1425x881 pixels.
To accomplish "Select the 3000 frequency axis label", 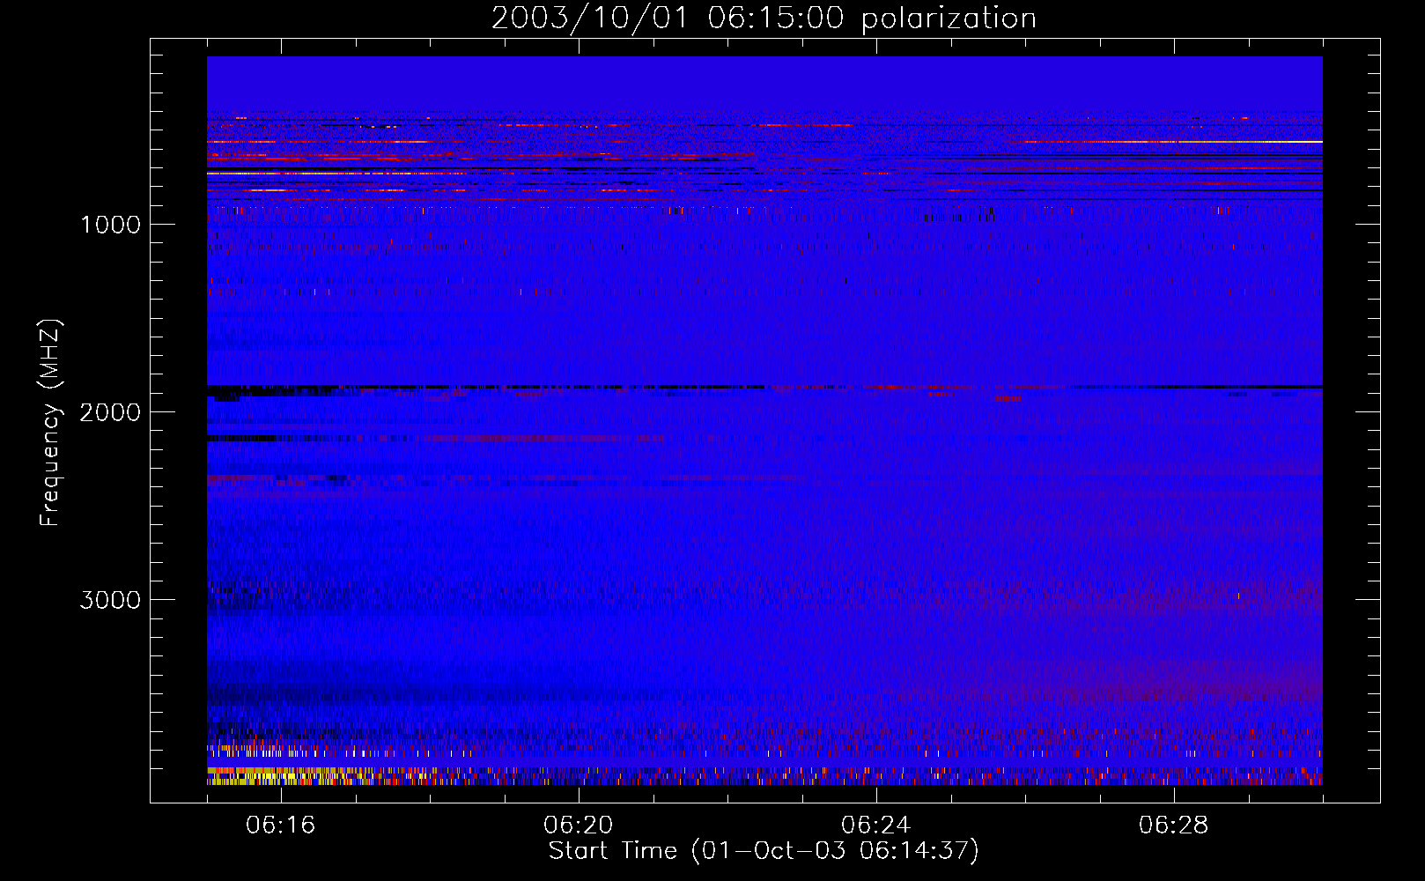I will tap(110, 600).
